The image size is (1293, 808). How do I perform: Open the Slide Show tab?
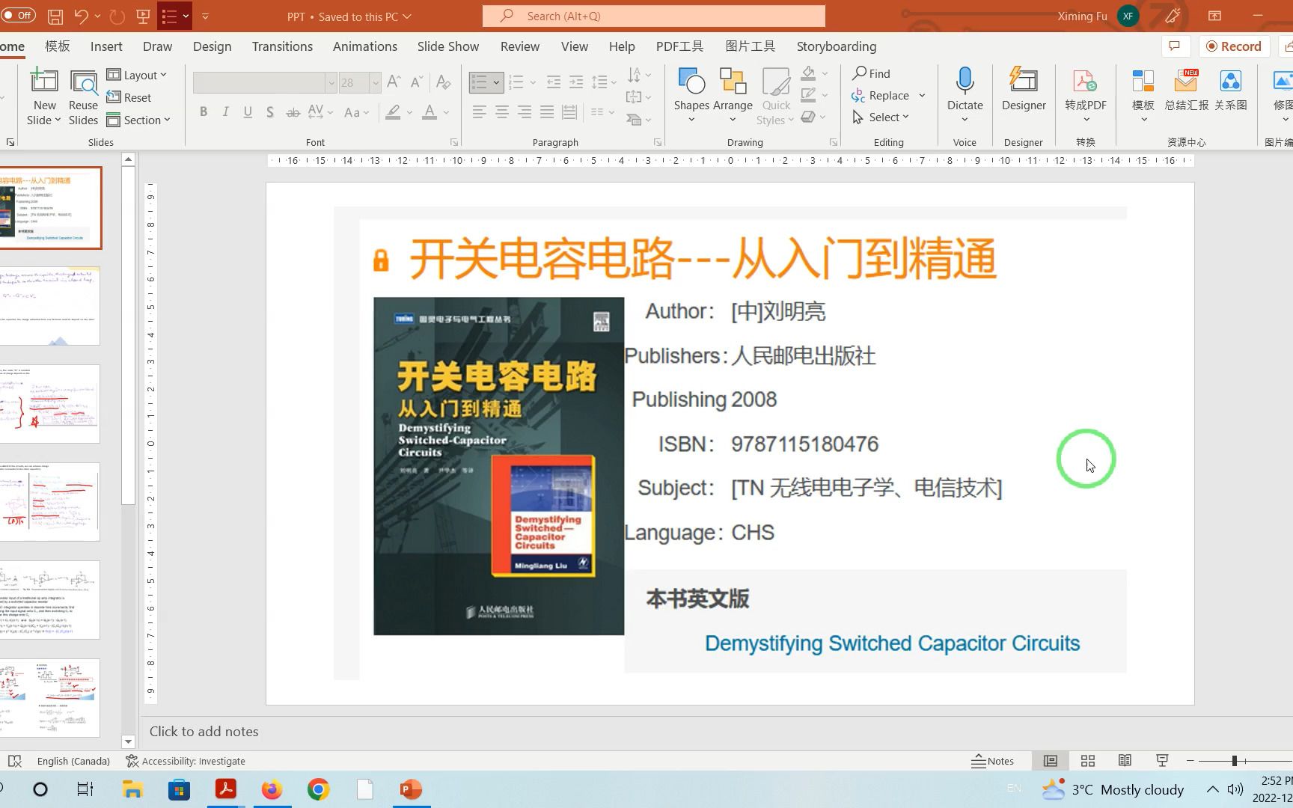(x=448, y=46)
